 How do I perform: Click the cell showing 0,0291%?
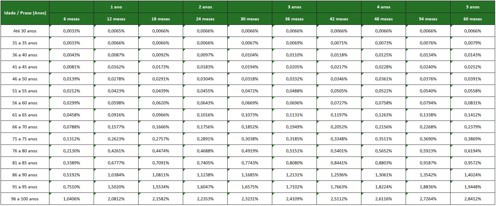(161, 79)
